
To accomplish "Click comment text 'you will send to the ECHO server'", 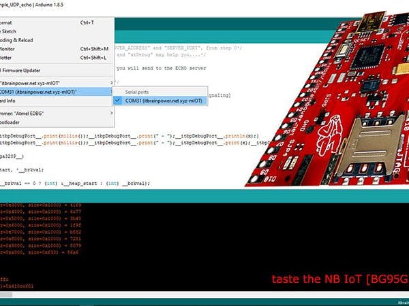I will [x=161, y=68].
